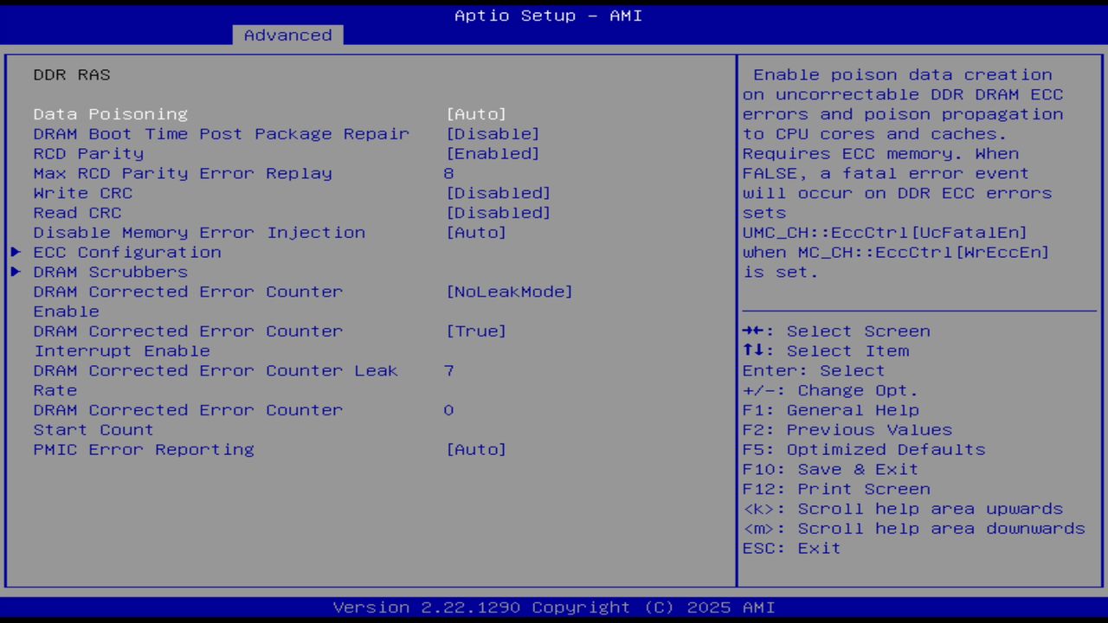Screen dimensions: 1108x623
Task: Click the Data Poisoning help description text
Action: pos(903,173)
